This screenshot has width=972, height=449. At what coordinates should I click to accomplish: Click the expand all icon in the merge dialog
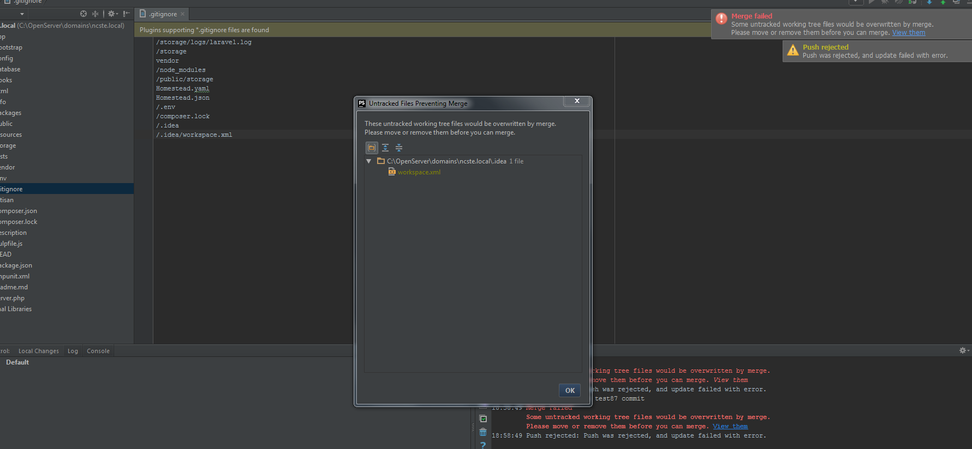[x=385, y=148]
